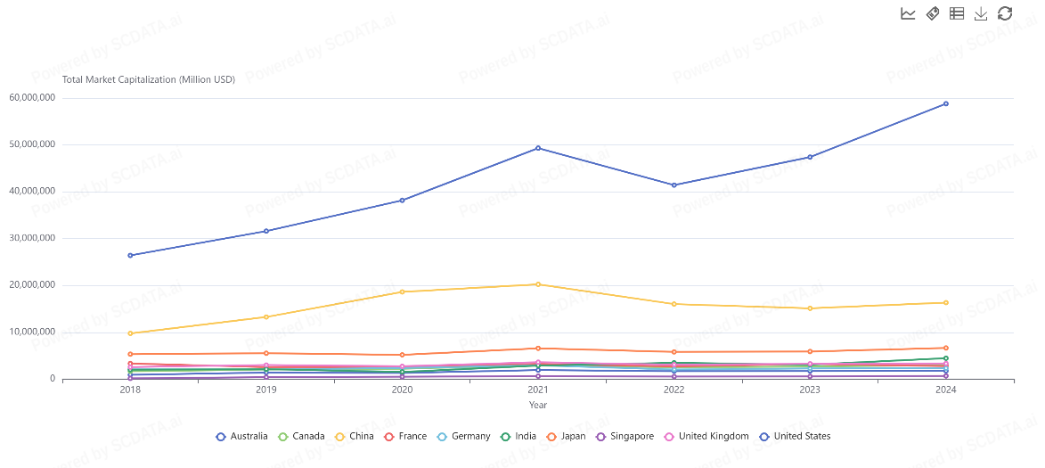Toggle China line in the legend

pyautogui.click(x=353, y=437)
